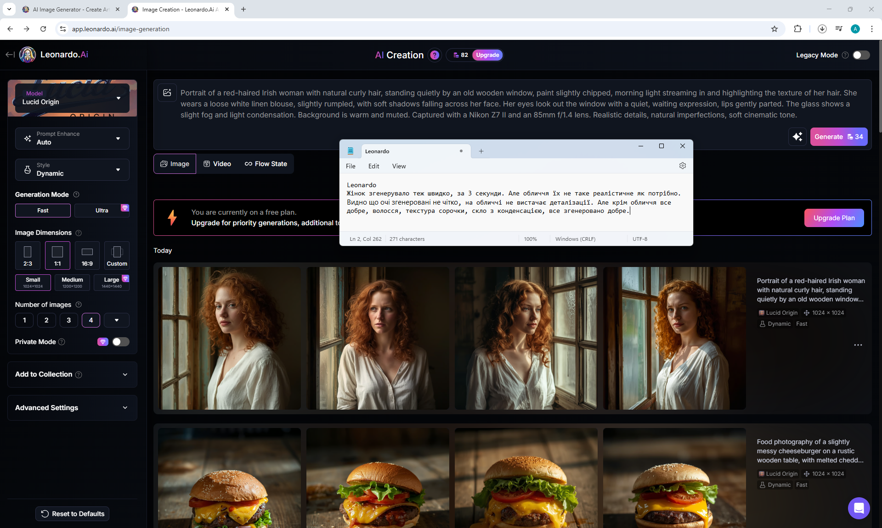Click the image prompt upload icon

[x=167, y=93]
